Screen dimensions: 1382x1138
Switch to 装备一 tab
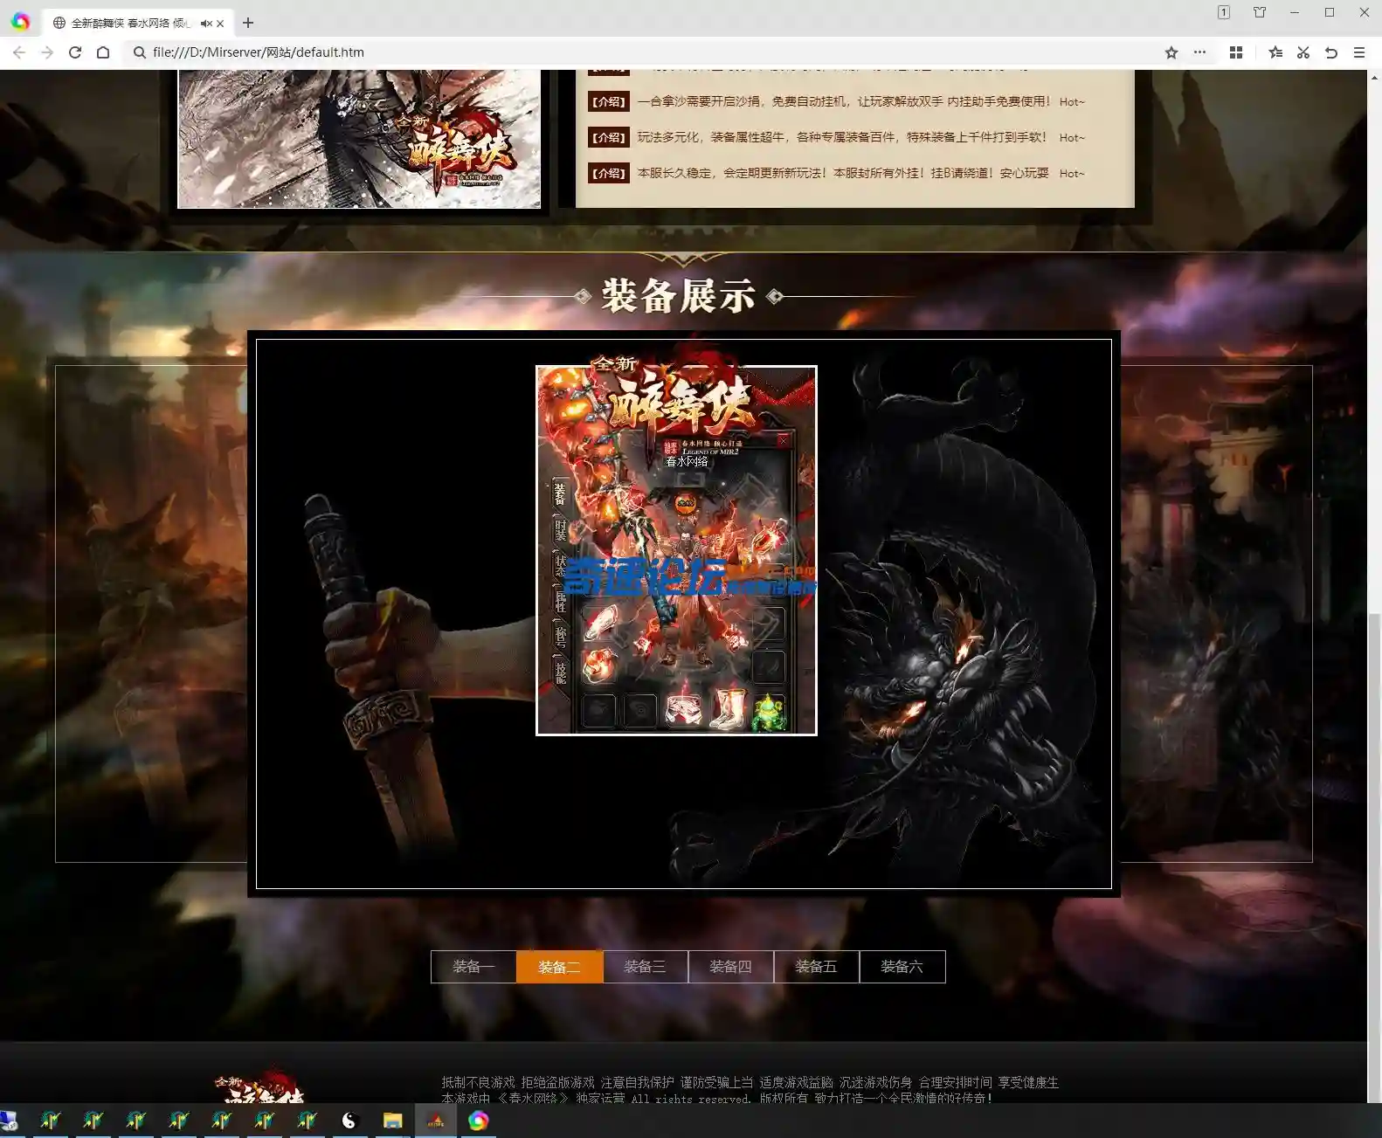click(473, 967)
